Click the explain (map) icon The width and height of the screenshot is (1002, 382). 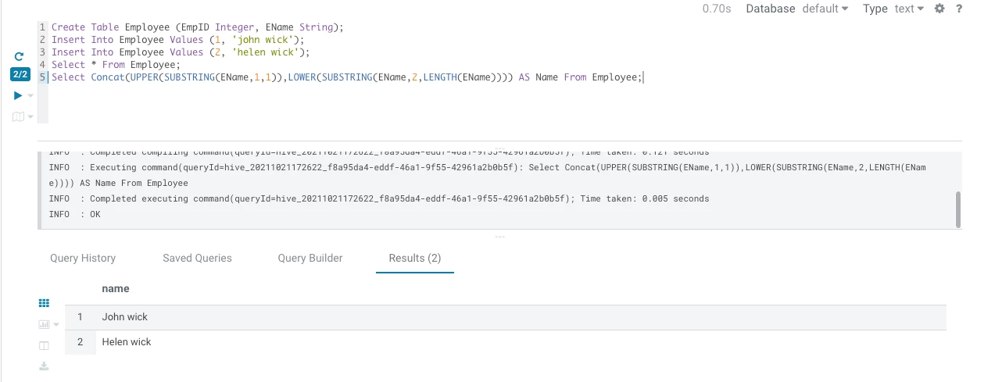click(18, 116)
